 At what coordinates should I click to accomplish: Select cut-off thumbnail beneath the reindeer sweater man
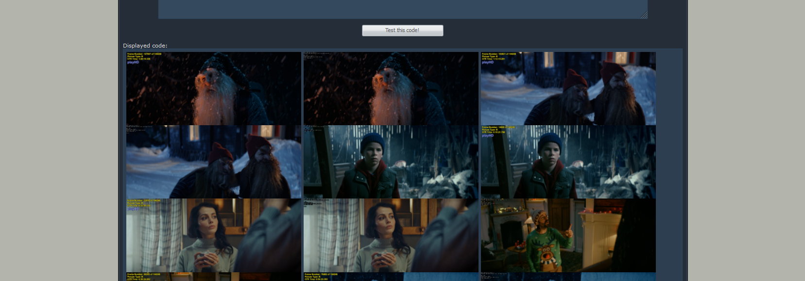[568, 277]
